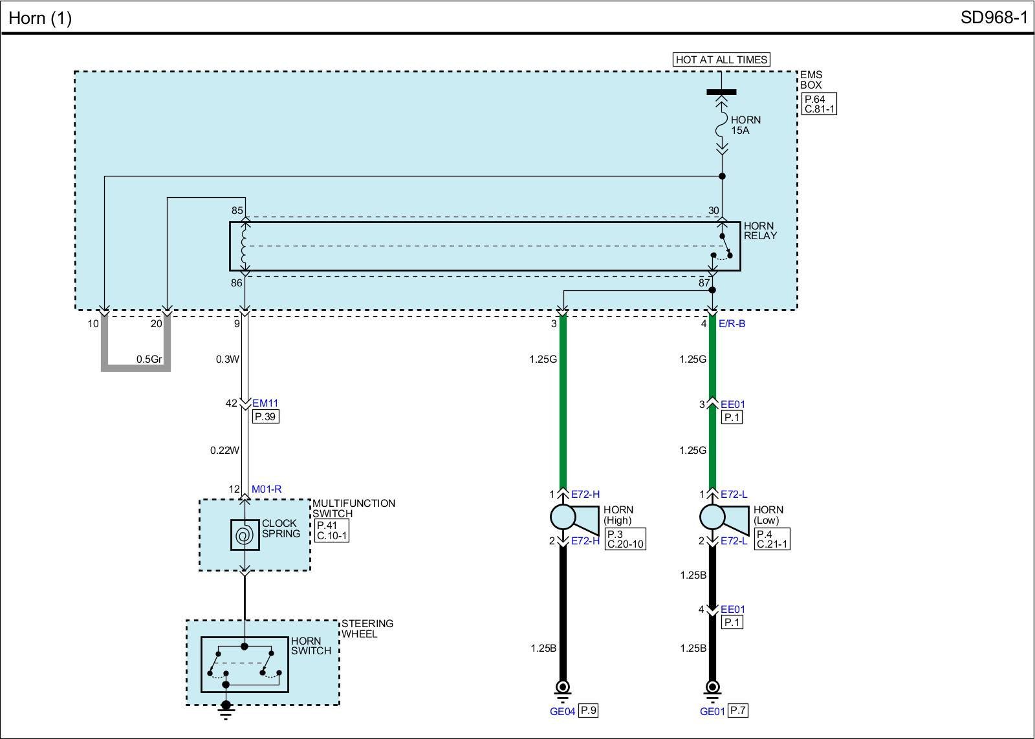Screen dimensions: 1035x739
Task: Open the M01-R connector label
Action: pyautogui.click(x=267, y=489)
